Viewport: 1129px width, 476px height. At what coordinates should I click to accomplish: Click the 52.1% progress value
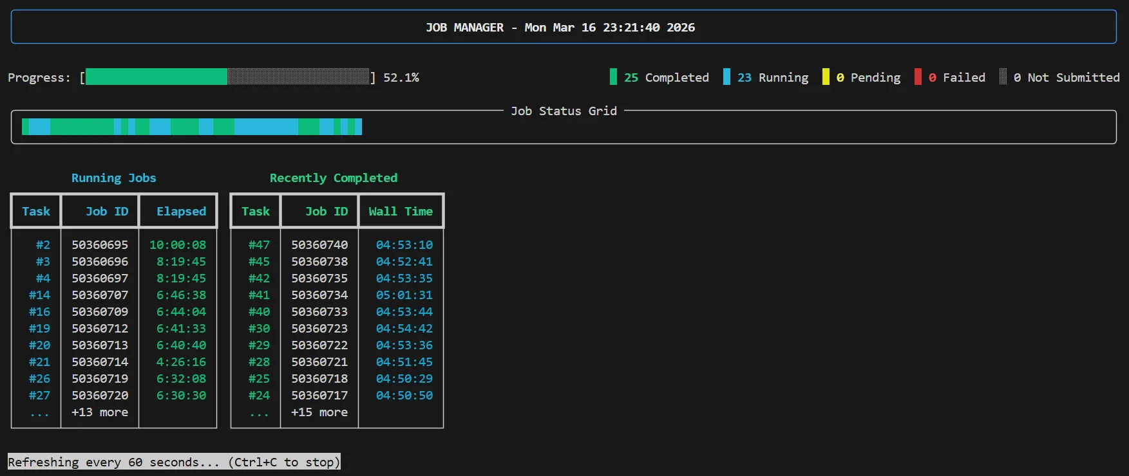coord(401,78)
